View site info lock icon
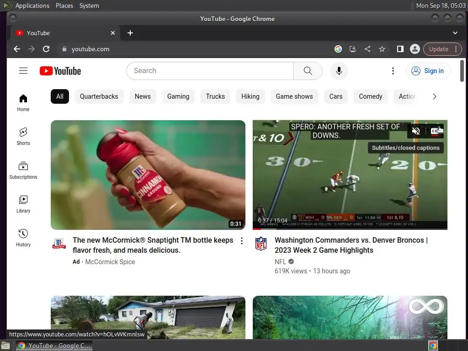Viewport: 468px width, 351px height. [x=64, y=49]
